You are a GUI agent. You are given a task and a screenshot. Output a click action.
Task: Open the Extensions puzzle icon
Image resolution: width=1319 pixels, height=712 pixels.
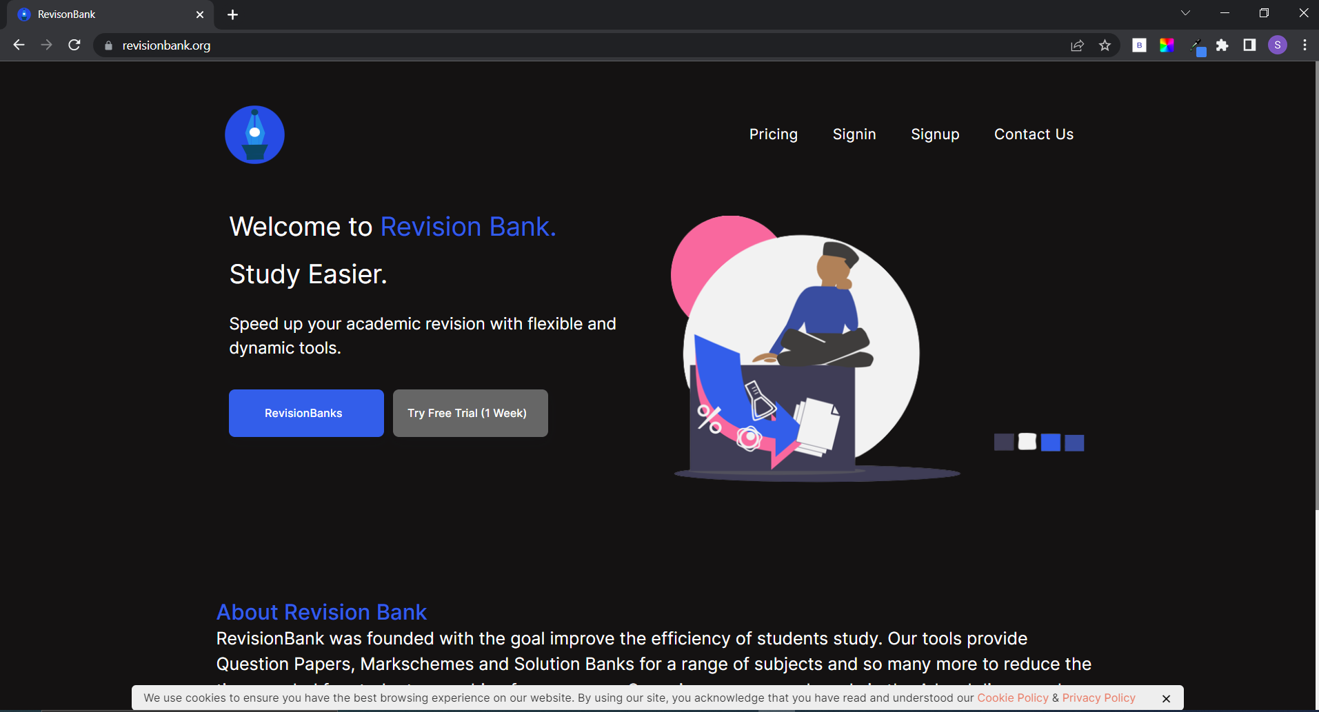[1222, 45]
